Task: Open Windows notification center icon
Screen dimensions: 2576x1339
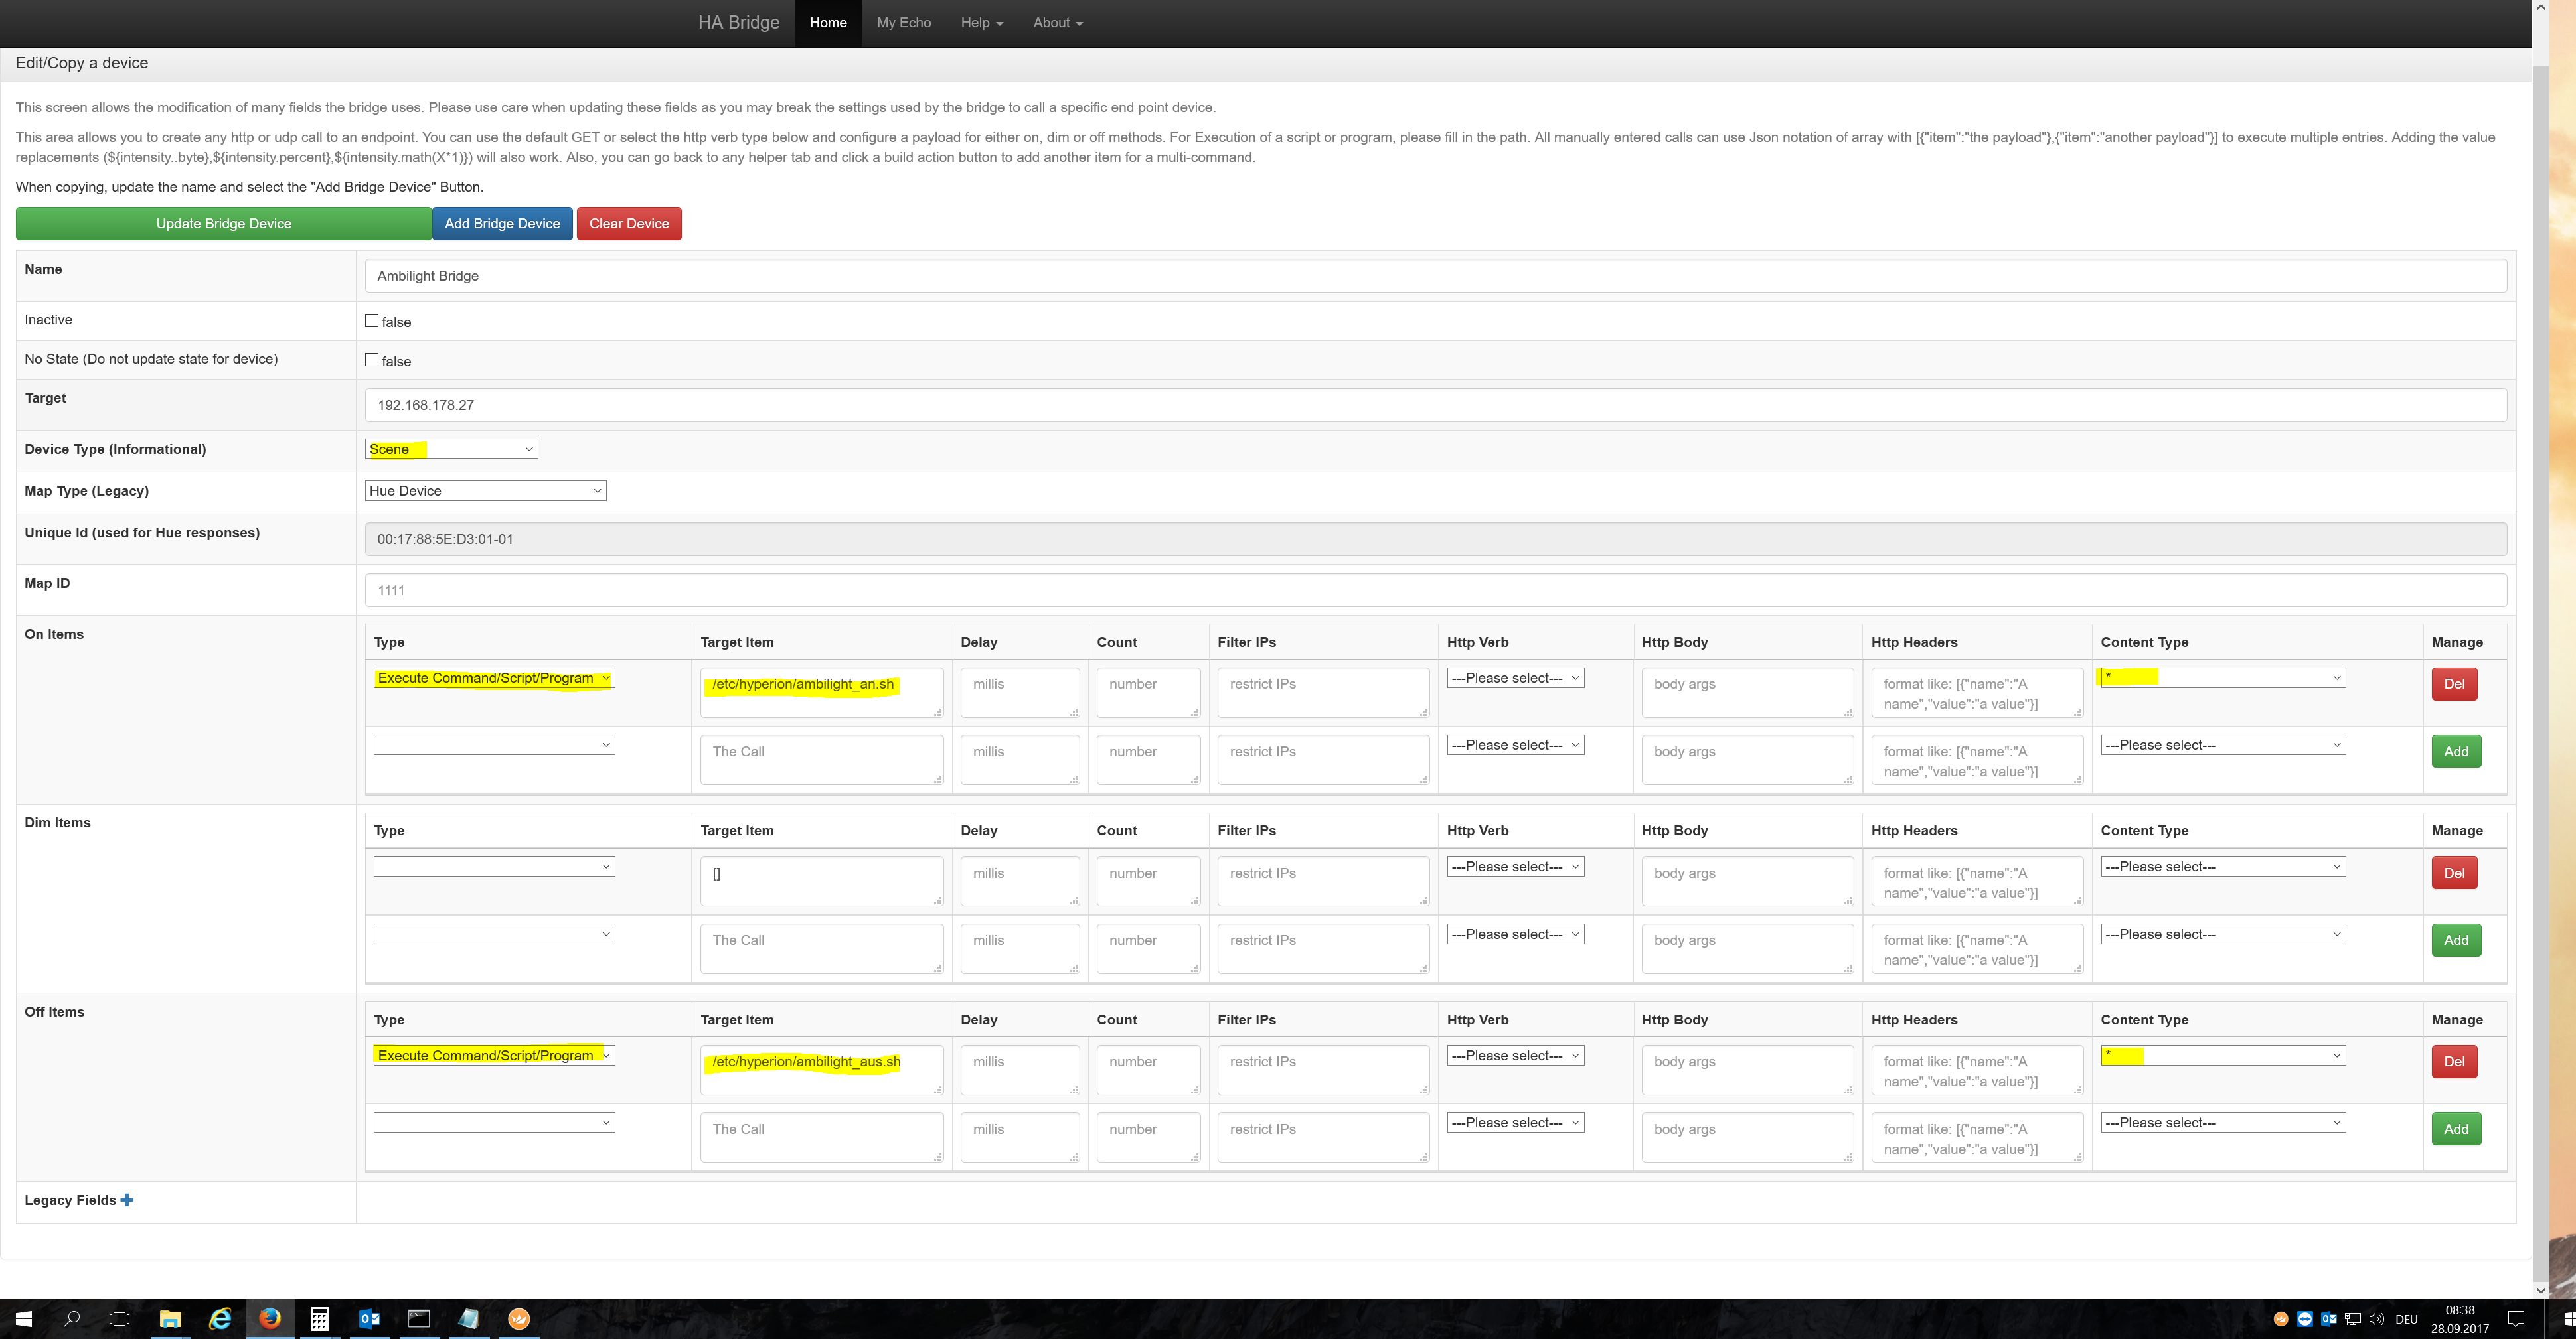Action: pos(2517,1319)
